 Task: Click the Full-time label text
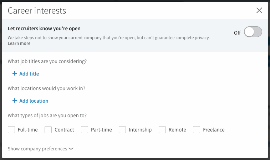click(27, 130)
